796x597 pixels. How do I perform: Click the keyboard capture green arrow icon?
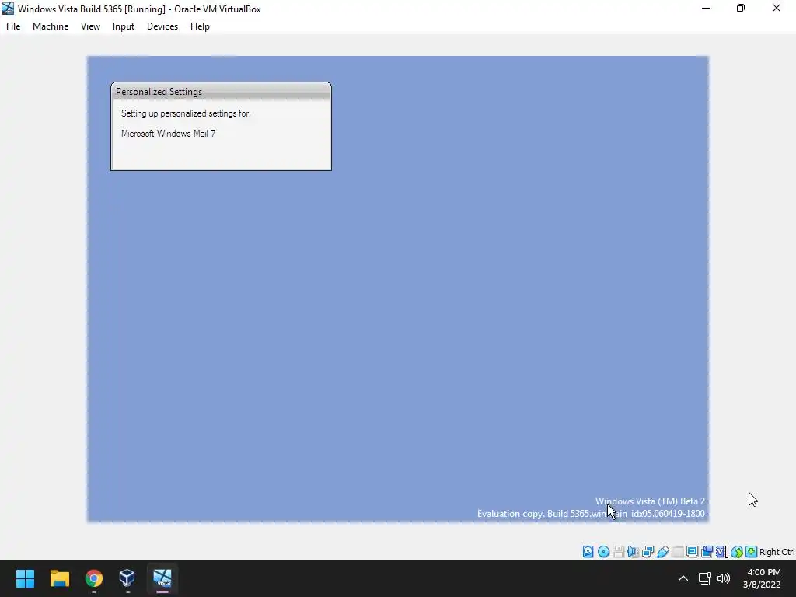752,552
